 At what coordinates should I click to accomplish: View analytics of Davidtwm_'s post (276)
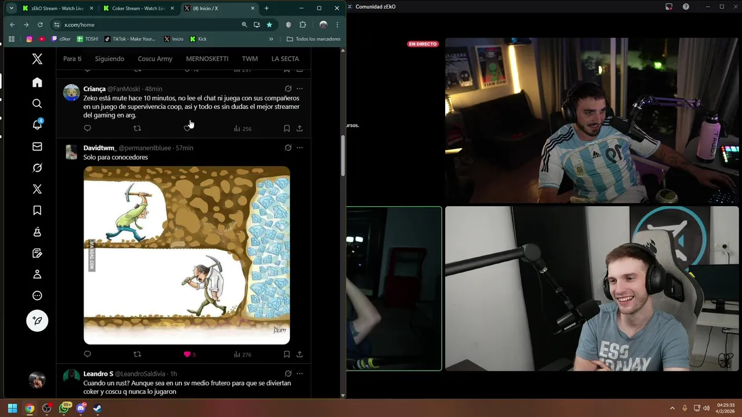[242, 354]
